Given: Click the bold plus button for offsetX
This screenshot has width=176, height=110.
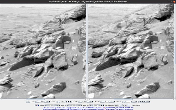Looking at the screenshot, I should click(x=112, y=102).
